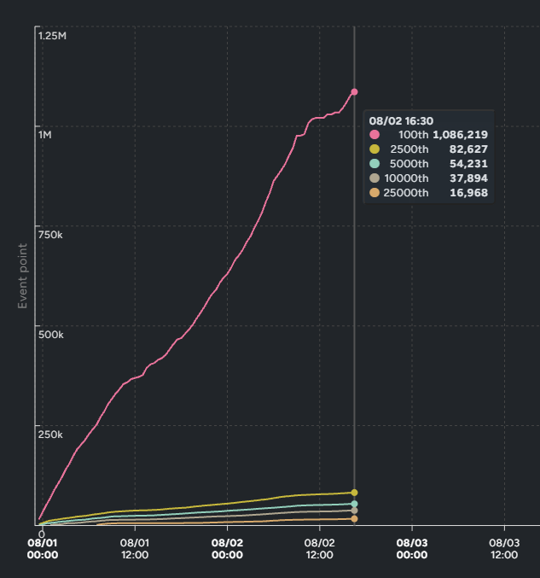Click the value 16,968 in tooltip
540x578 pixels.
tap(468, 192)
